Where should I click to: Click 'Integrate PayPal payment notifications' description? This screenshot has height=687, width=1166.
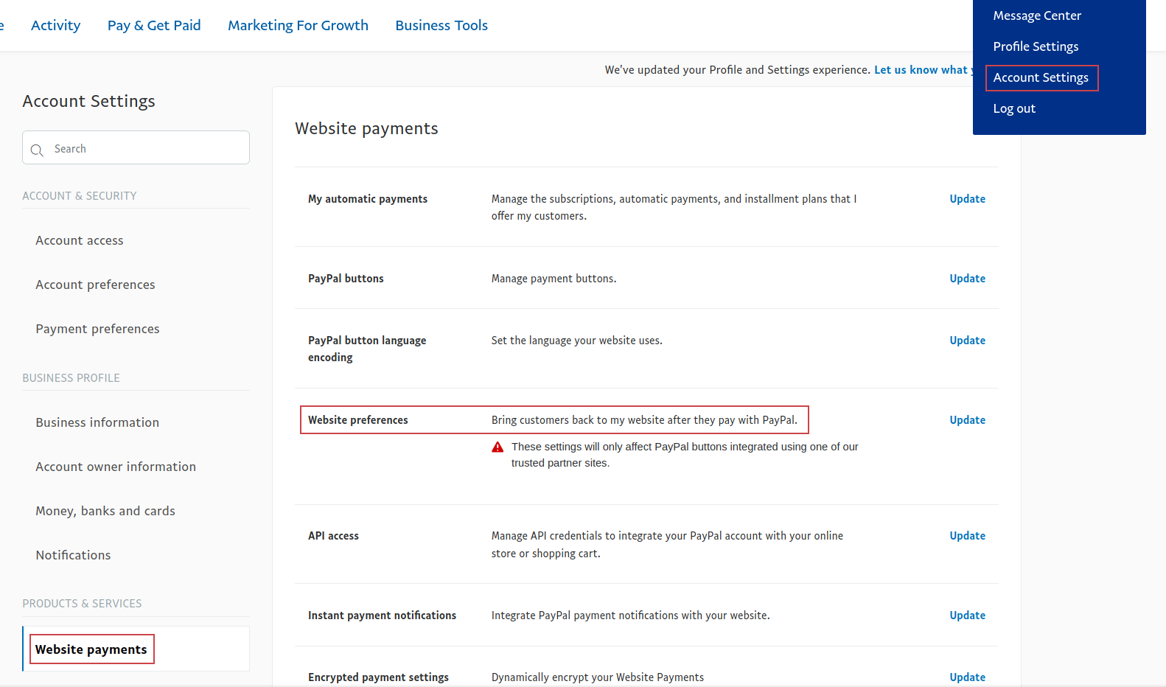click(630, 615)
